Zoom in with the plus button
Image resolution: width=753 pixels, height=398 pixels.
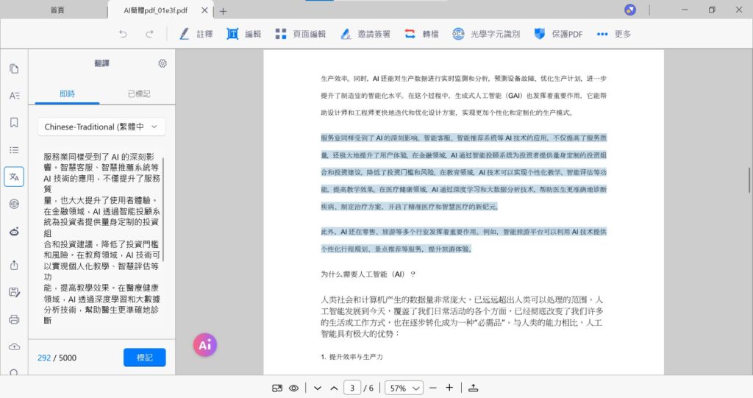(x=449, y=388)
